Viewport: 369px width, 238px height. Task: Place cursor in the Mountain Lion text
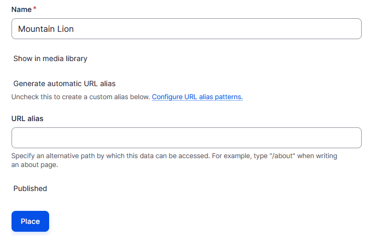coord(46,29)
